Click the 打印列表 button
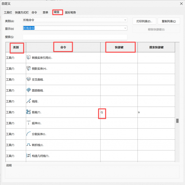 tap(144, 21)
